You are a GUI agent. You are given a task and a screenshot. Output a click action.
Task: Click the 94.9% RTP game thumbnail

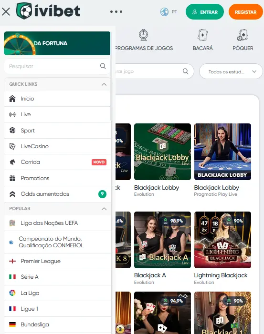click(162, 313)
